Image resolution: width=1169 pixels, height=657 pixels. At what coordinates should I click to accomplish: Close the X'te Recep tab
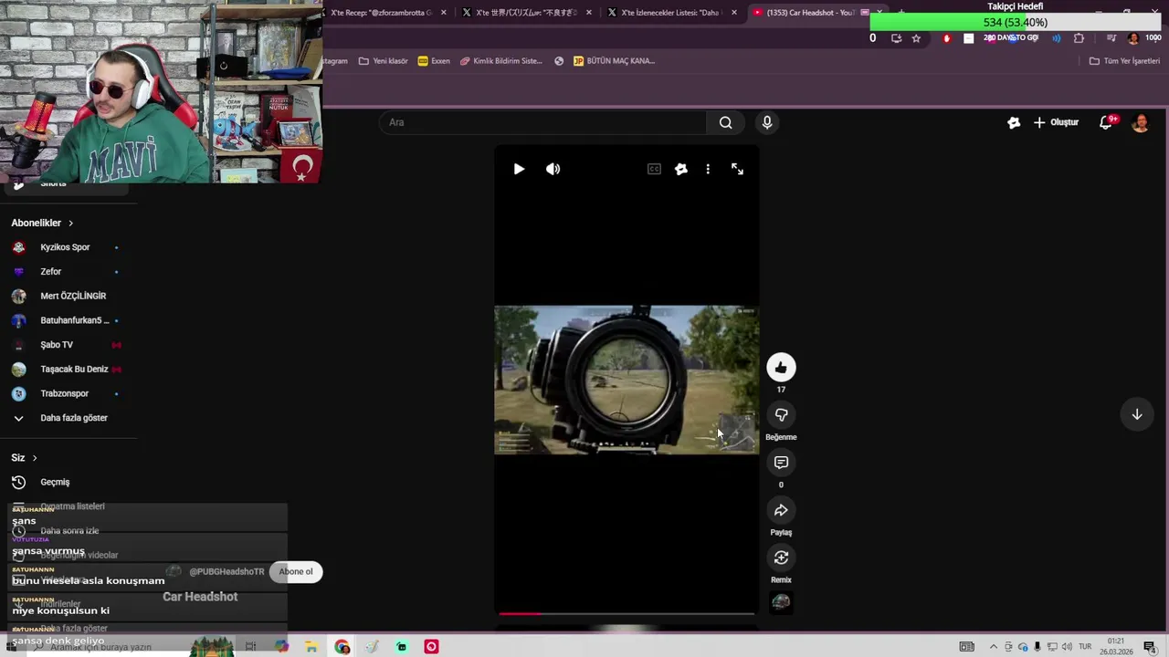(x=444, y=13)
